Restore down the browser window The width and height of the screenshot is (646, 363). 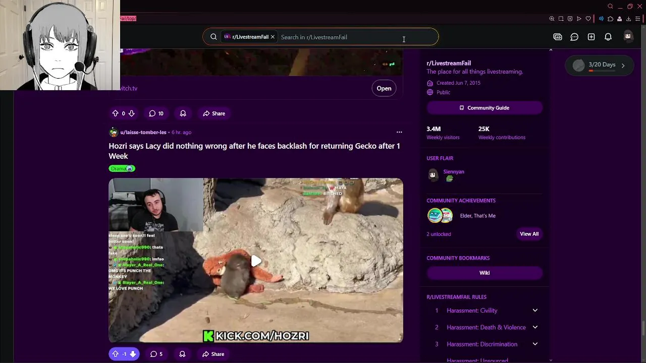point(630,6)
